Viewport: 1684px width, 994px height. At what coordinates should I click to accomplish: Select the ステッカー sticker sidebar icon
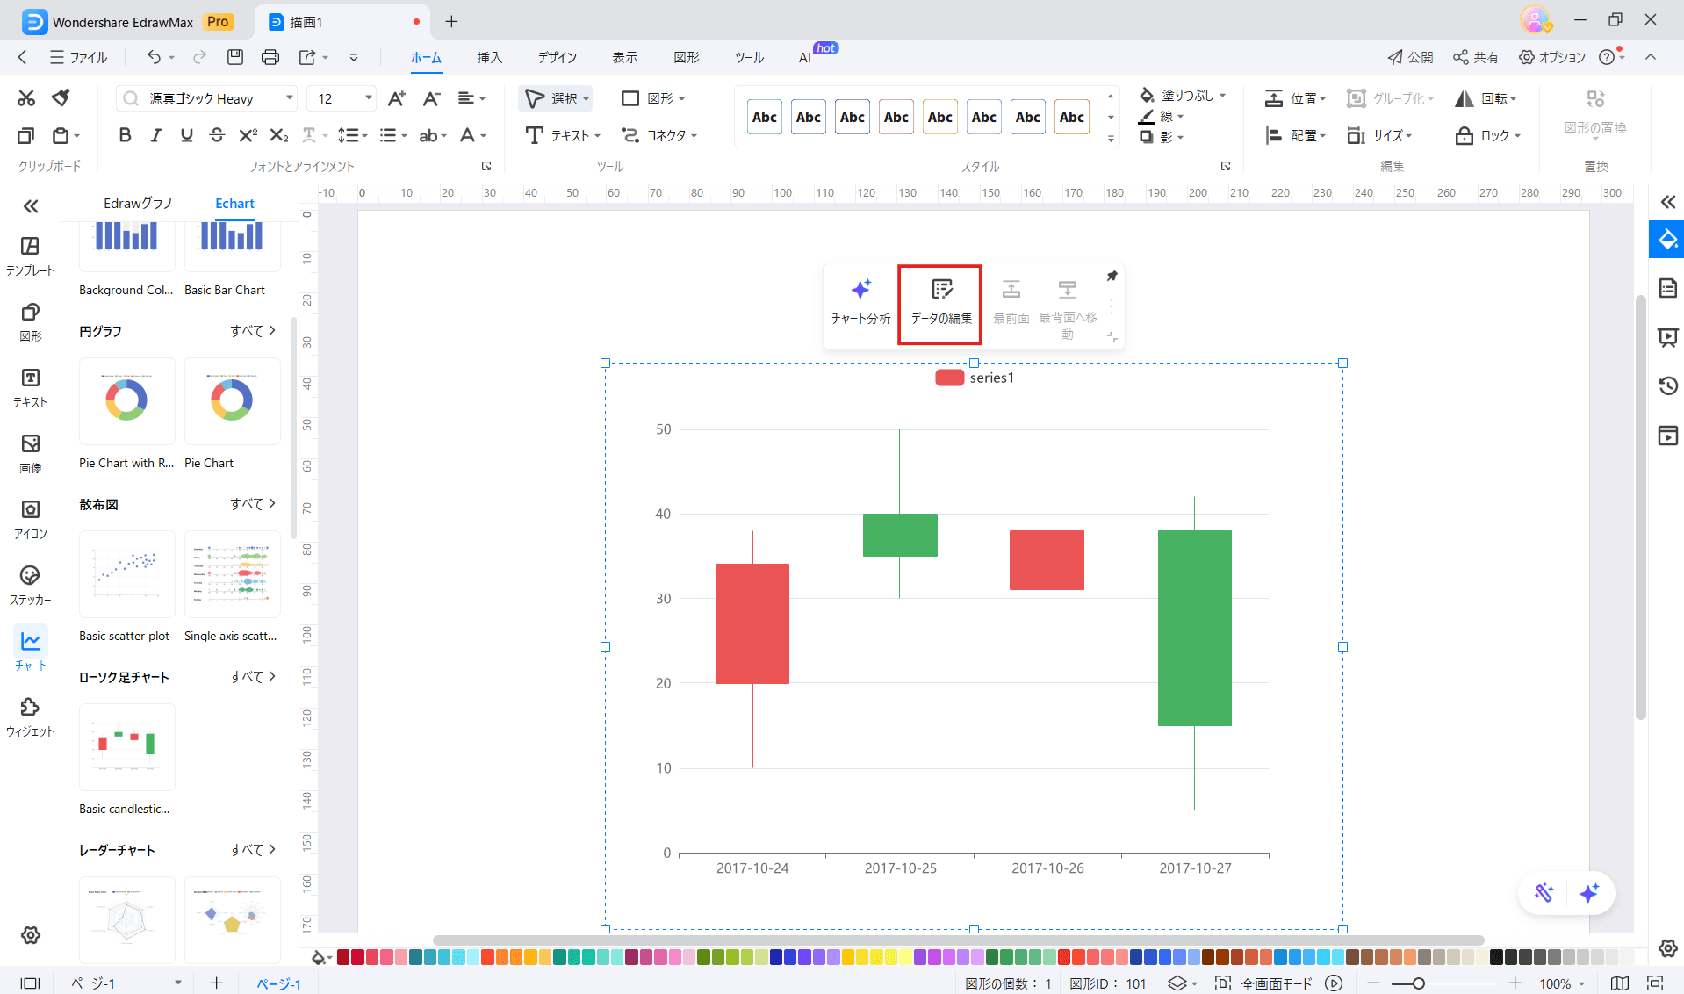30,586
